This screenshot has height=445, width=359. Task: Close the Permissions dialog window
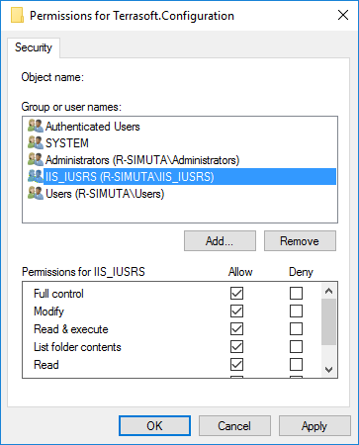343,15
